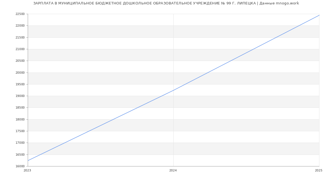Click the 19000 y-axis label
The width and height of the screenshot is (333, 180).
20,96
